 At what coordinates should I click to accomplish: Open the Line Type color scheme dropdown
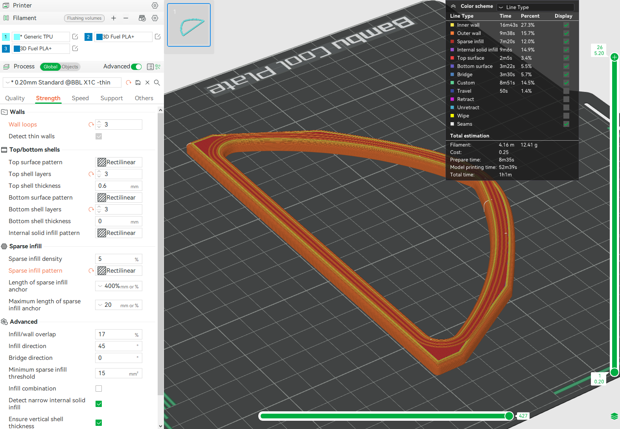[x=535, y=7]
